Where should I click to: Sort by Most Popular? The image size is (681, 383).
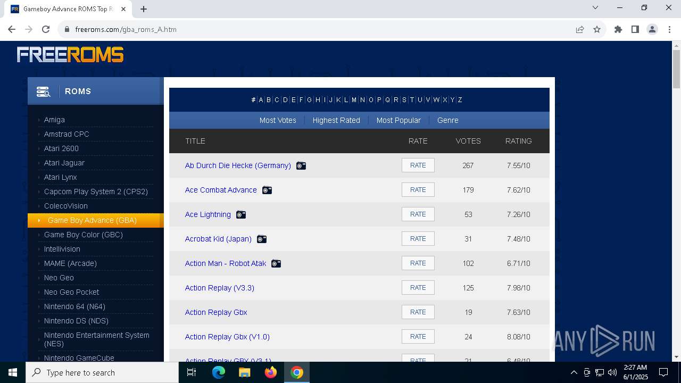[398, 120]
